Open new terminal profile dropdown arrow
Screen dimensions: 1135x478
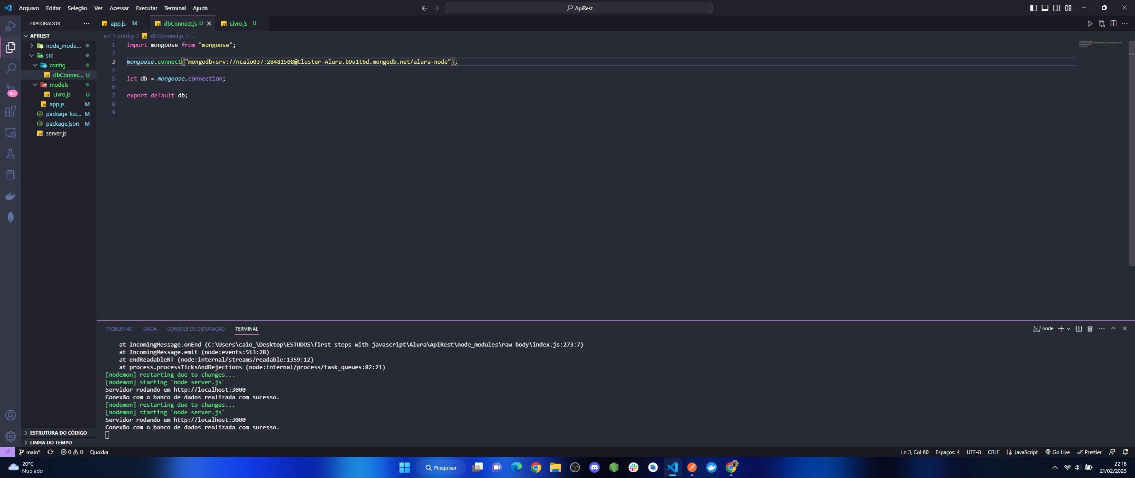1068,328
